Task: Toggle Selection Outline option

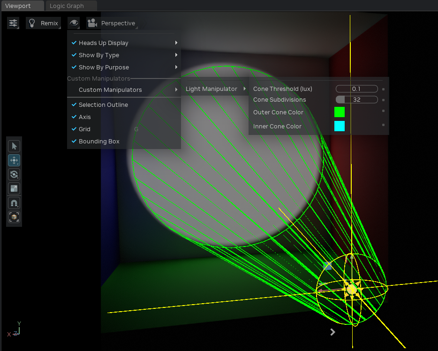Action: pos(124,105)
